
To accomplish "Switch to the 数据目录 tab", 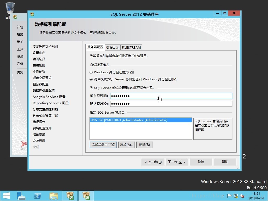I will coord(113,48).
